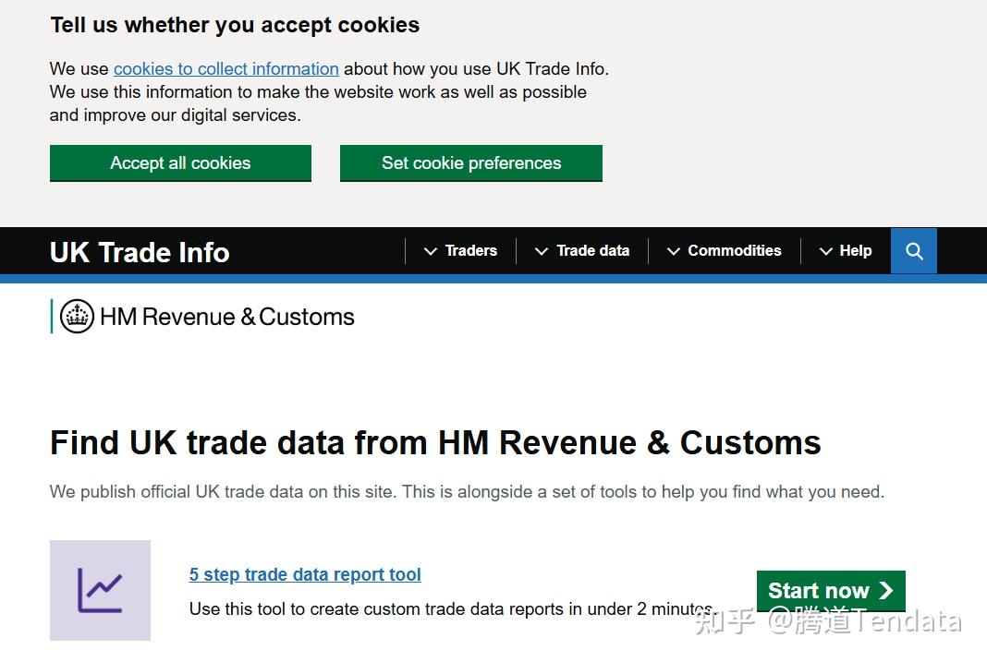Click the HM Revenue & Customs crown logo
This screenshot has height=662, width=987.
[77, 317]
